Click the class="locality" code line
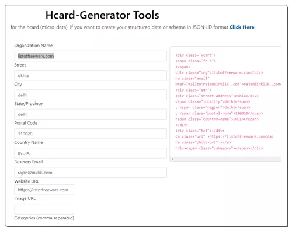 pyautogui.click(x=213, y=101)
